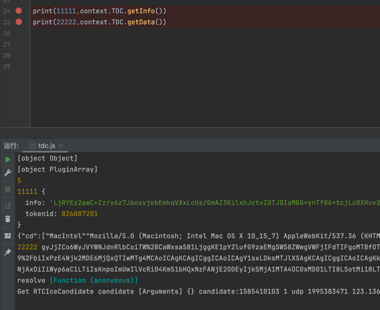
Task: Click the Stop process square icon
Action: 8,189
